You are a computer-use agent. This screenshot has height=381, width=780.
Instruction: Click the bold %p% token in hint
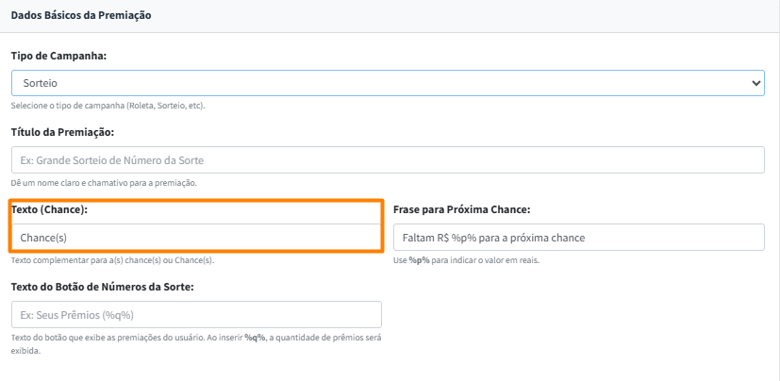[x=418, y=260]
